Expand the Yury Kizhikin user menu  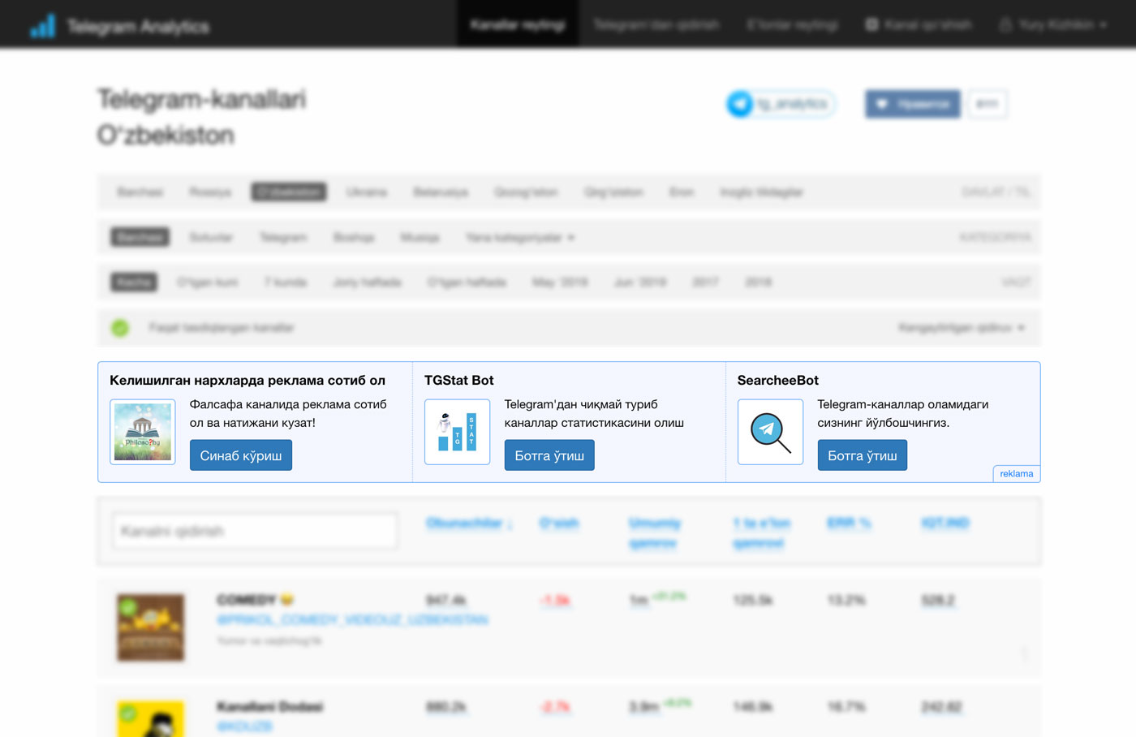click(x=1053, y=25)
